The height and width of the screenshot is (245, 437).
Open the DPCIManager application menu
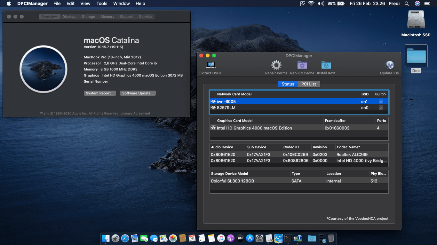pyautogui.click(x=32, y=4)
